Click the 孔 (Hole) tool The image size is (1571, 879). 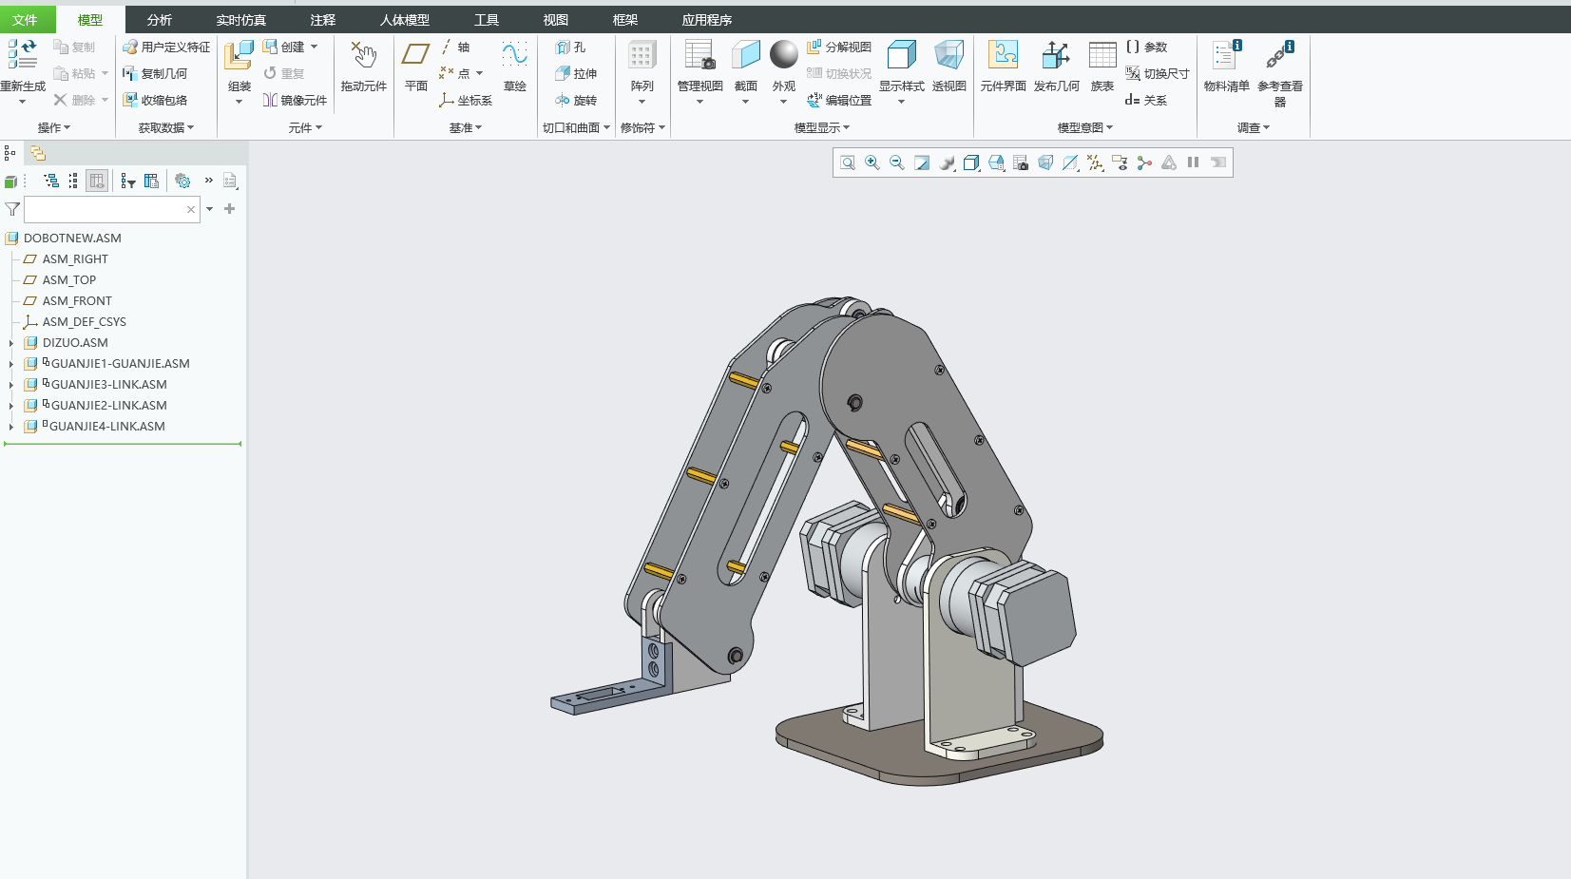[570, 47]
